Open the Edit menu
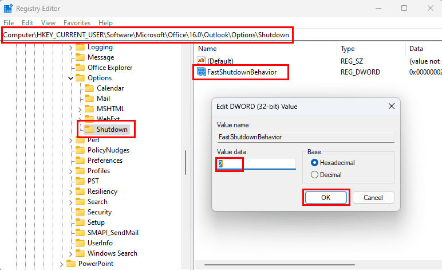This screenshot has width=442, height=270. (x=27, y=23)
